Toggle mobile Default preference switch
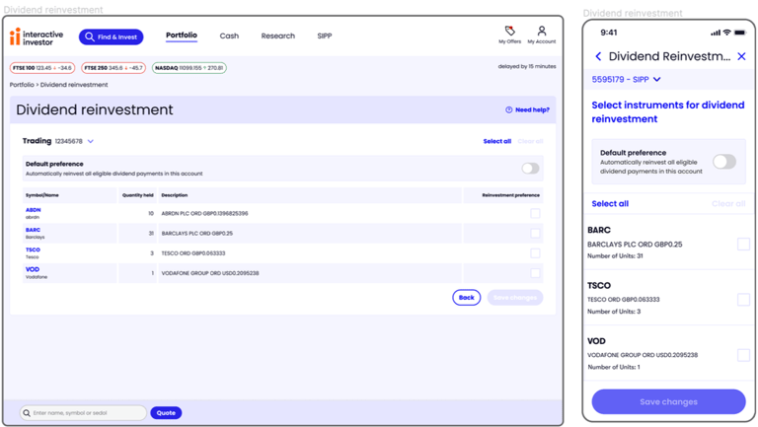 point(724,162)
